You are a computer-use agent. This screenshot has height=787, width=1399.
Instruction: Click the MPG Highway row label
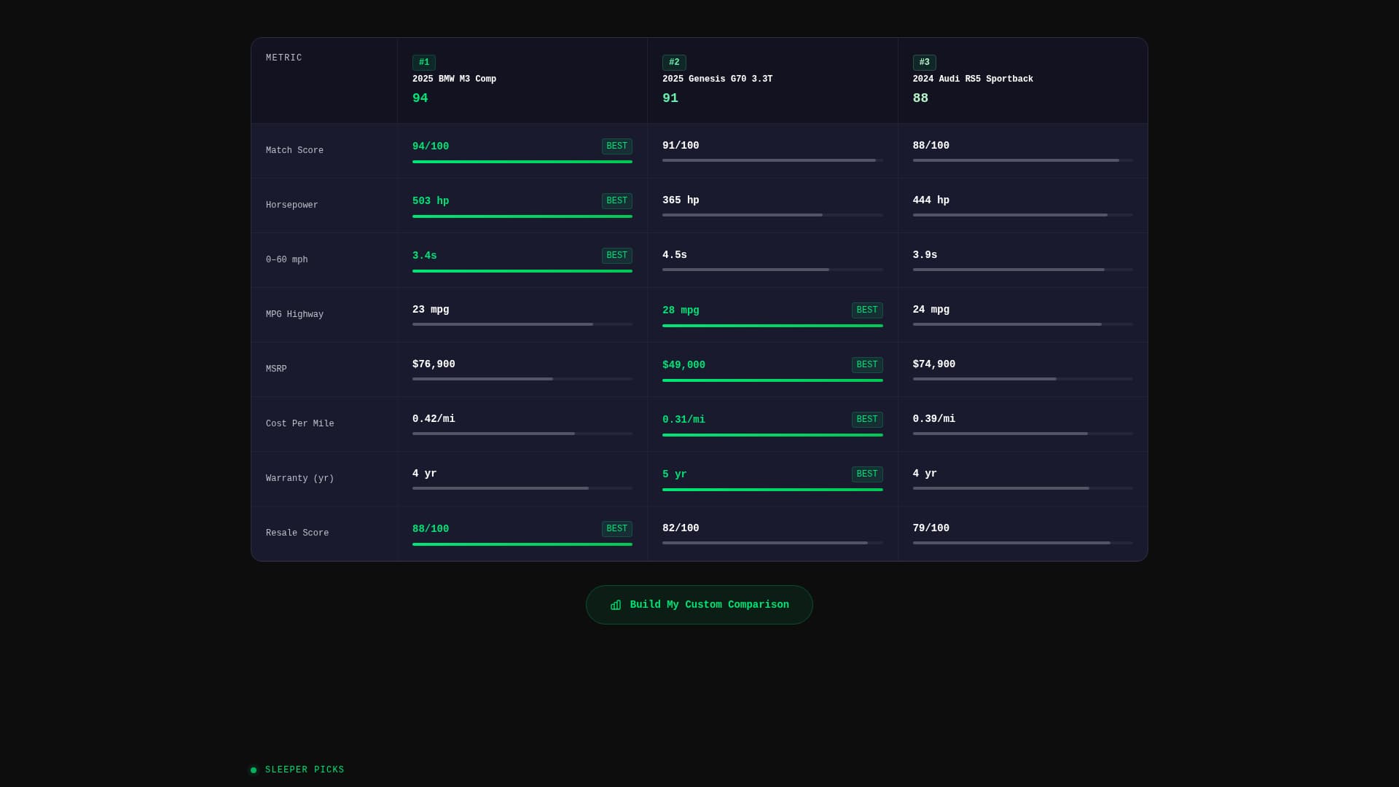[x=294, y=315]
